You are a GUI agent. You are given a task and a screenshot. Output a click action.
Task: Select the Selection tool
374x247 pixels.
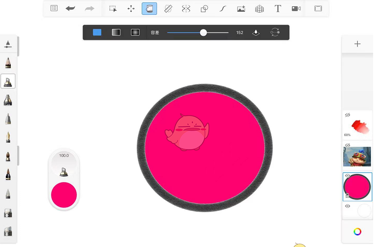click(113, 9)
